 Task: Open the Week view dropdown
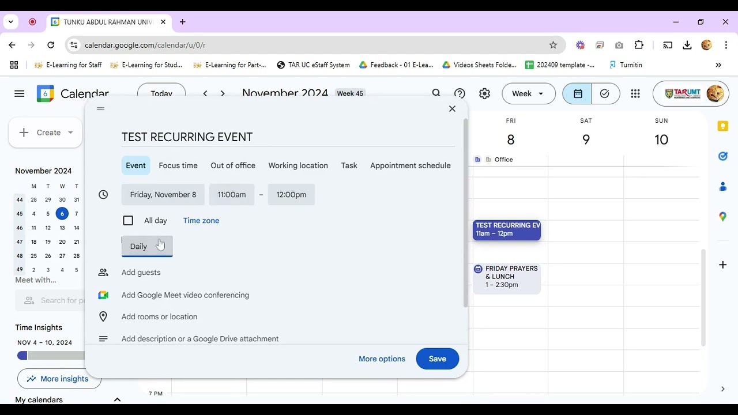[528, 93]
